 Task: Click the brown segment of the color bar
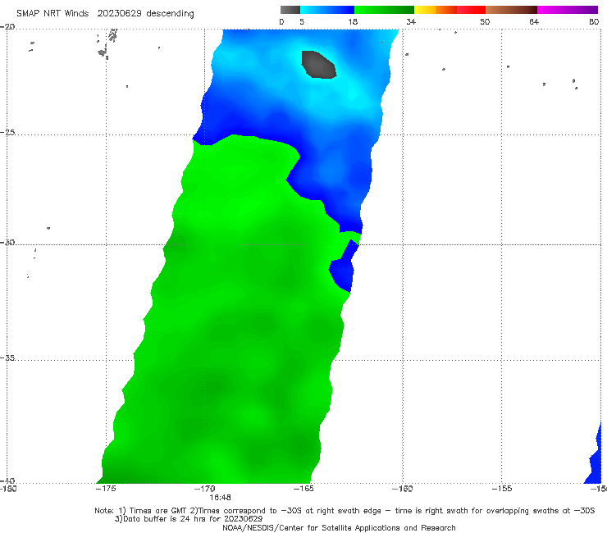click(511, 10)
